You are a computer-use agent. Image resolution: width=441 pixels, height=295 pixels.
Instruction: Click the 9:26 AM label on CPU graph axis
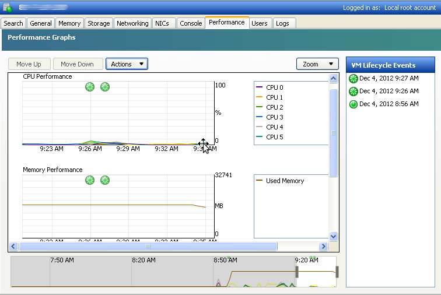tap(90, 149)
